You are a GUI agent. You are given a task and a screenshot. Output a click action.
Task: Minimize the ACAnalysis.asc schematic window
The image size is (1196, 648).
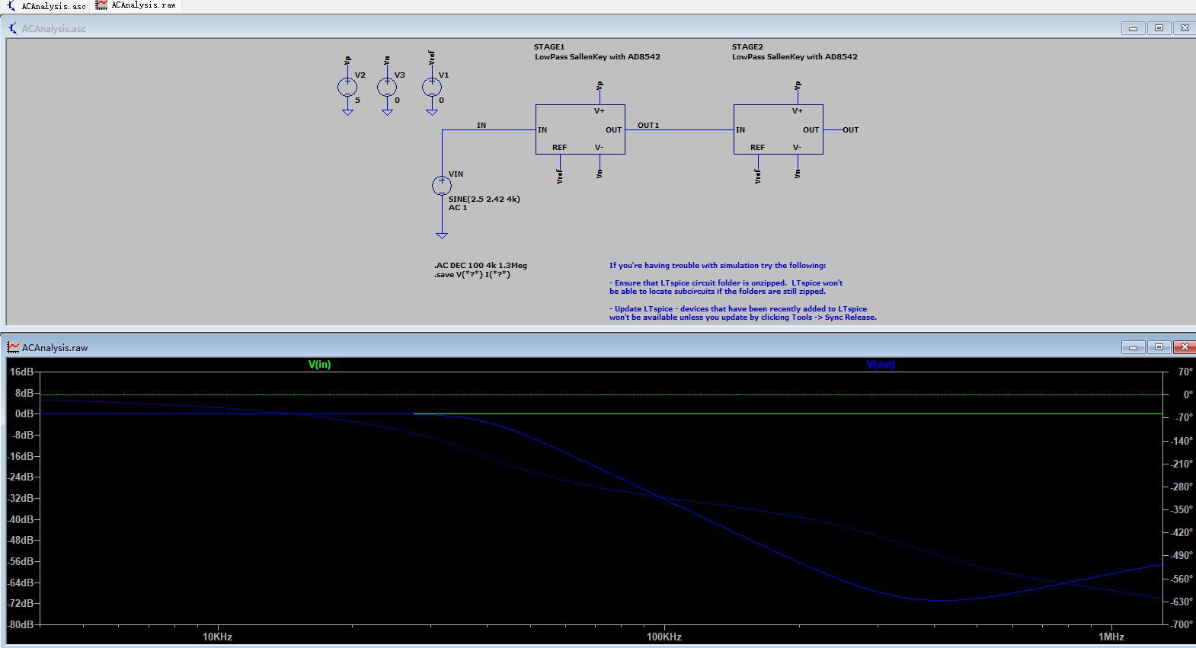(1133, 28)
